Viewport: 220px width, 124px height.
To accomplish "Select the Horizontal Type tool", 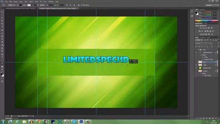I will (2, 57).
